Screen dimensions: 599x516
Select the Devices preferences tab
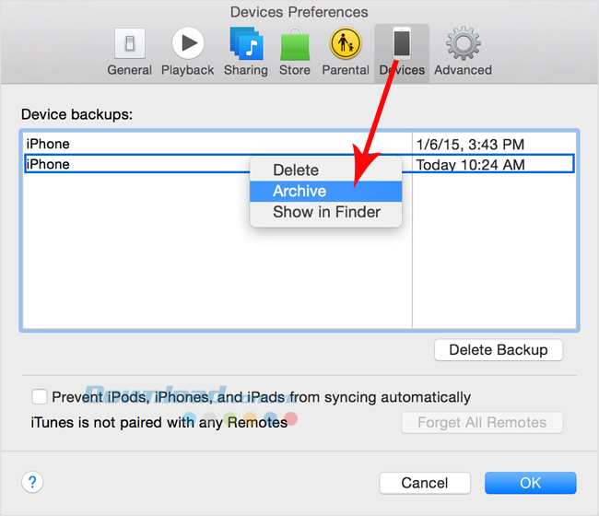tap(402, 53)
